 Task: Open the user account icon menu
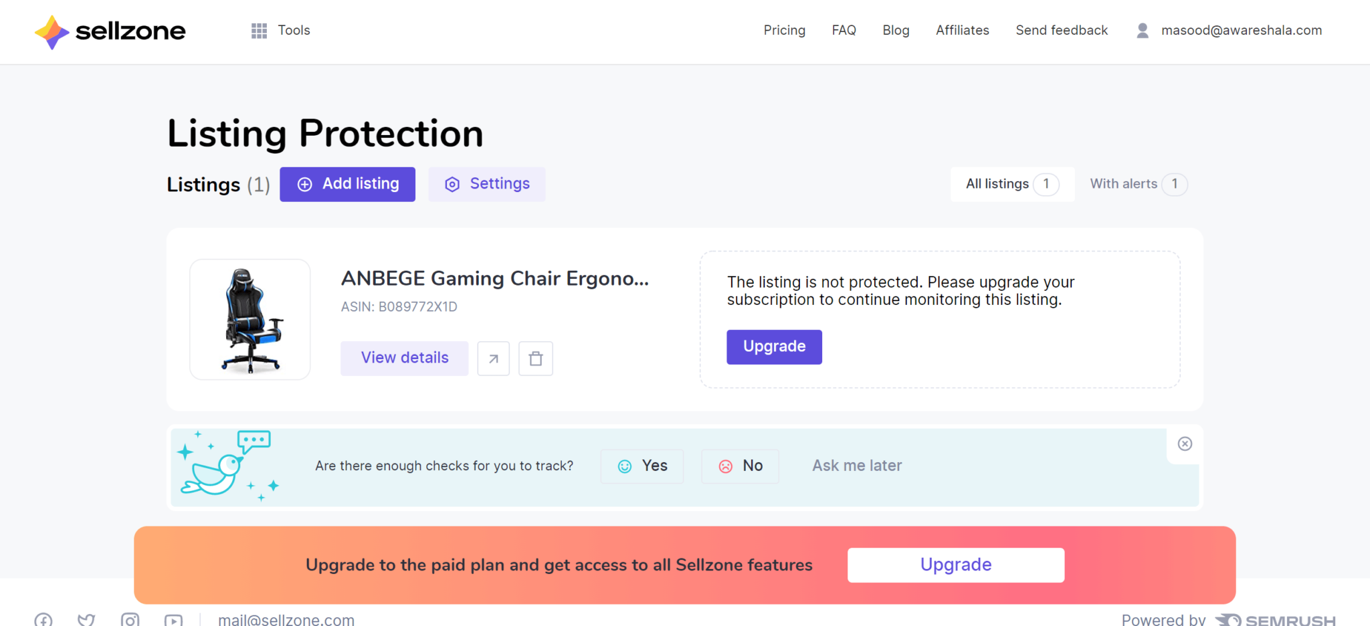click(1143, 30)
